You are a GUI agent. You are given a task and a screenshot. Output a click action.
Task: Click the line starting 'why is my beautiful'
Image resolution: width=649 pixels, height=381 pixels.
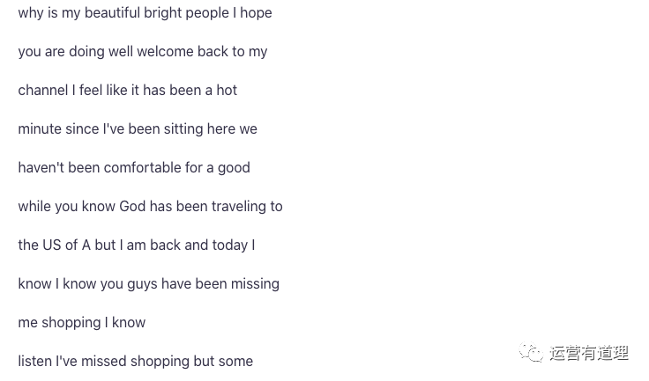(145, 13)
